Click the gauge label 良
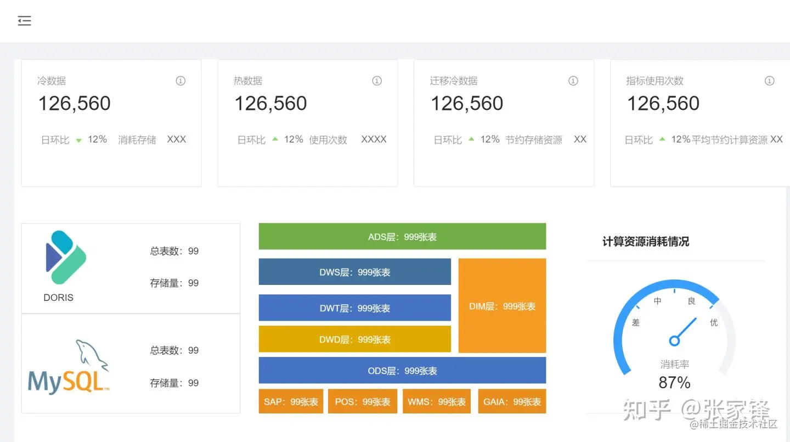The image size is (790, 442). point(692,301)
